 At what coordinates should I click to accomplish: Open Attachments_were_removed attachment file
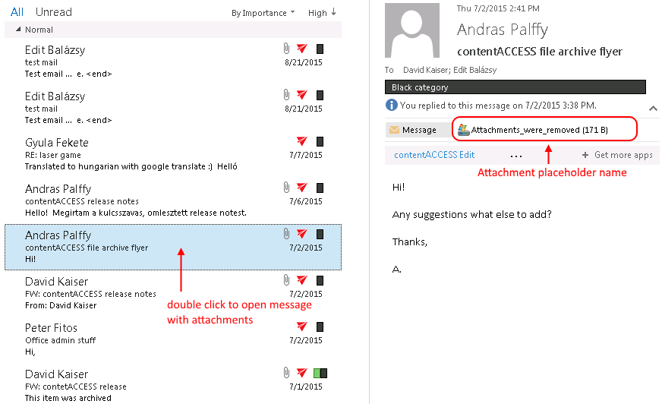click(x=539, y=130)
